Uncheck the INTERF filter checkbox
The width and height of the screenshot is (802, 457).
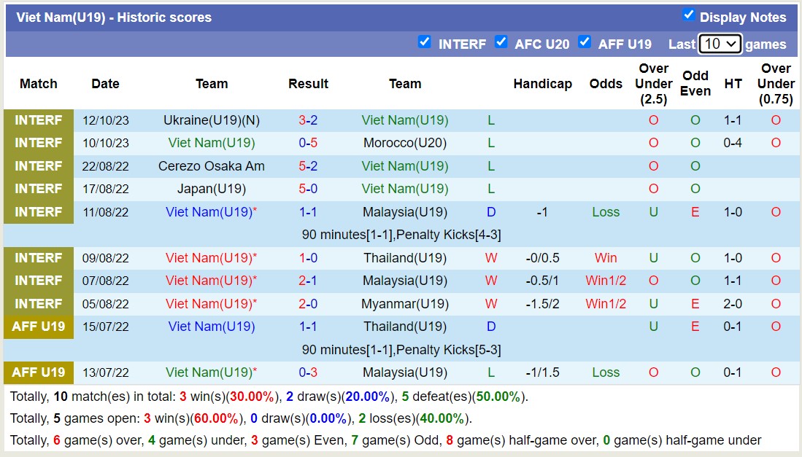tap(425, 43)
